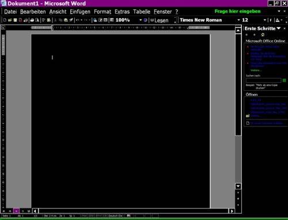
Task: Click the Print toolbar icon
Action: click(32, 20)
